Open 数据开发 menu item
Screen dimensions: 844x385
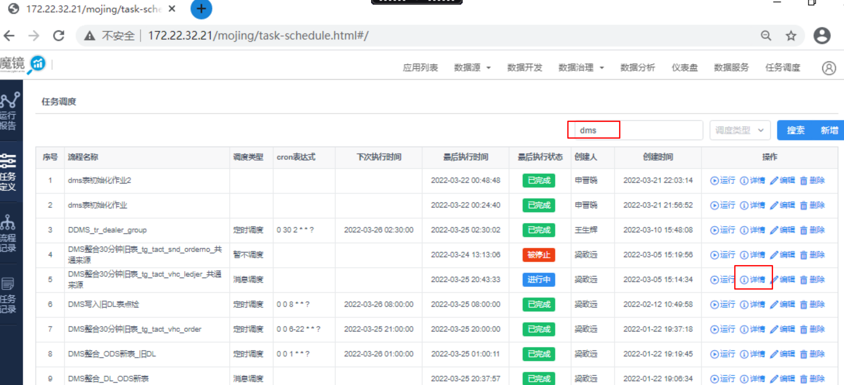click(x=524, y=68)
